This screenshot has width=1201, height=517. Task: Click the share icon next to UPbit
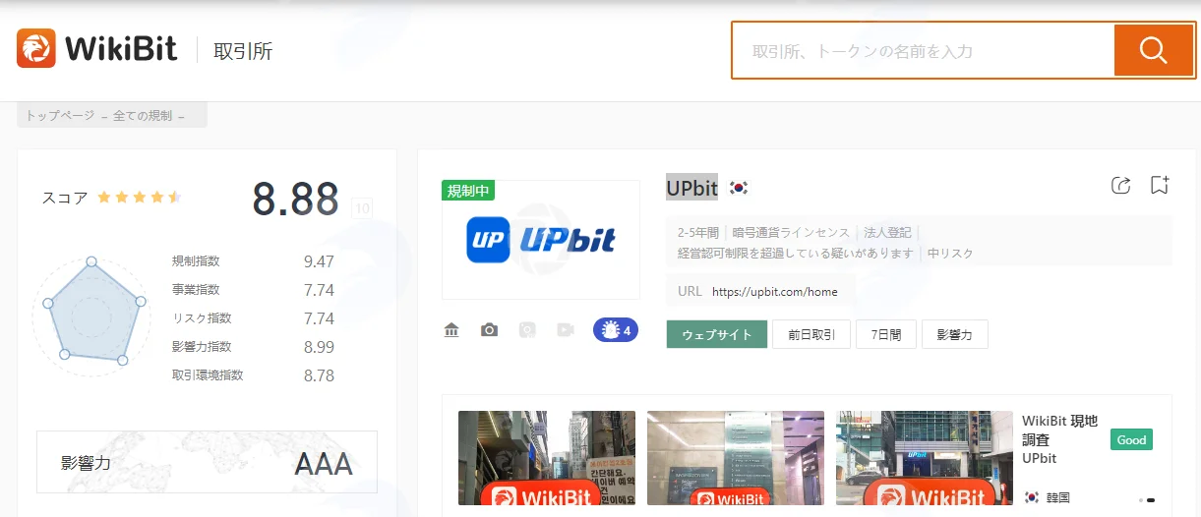pyautogui.click(x=1120, y=185)
